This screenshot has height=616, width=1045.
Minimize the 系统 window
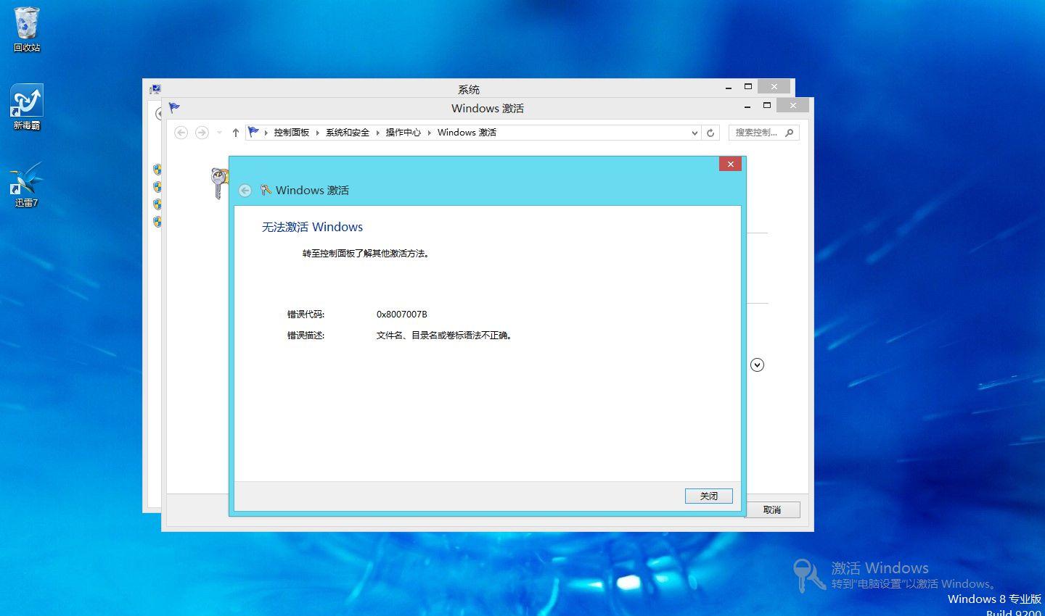(729, 87)
